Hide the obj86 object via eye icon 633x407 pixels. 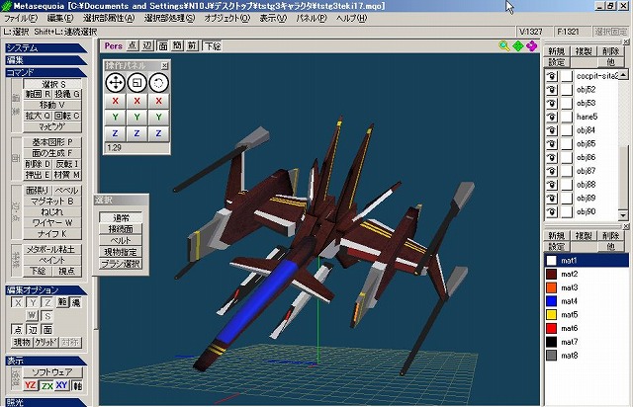pos(552,157)
